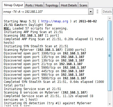
Task: Open the Topology tab
Action: 52,5
